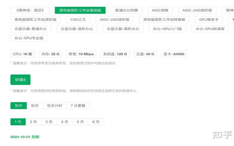Click the CPU: 16 核 spec tag
This screenshot has width=234, height=146.
pyautogui.click(x=23, y=54)
